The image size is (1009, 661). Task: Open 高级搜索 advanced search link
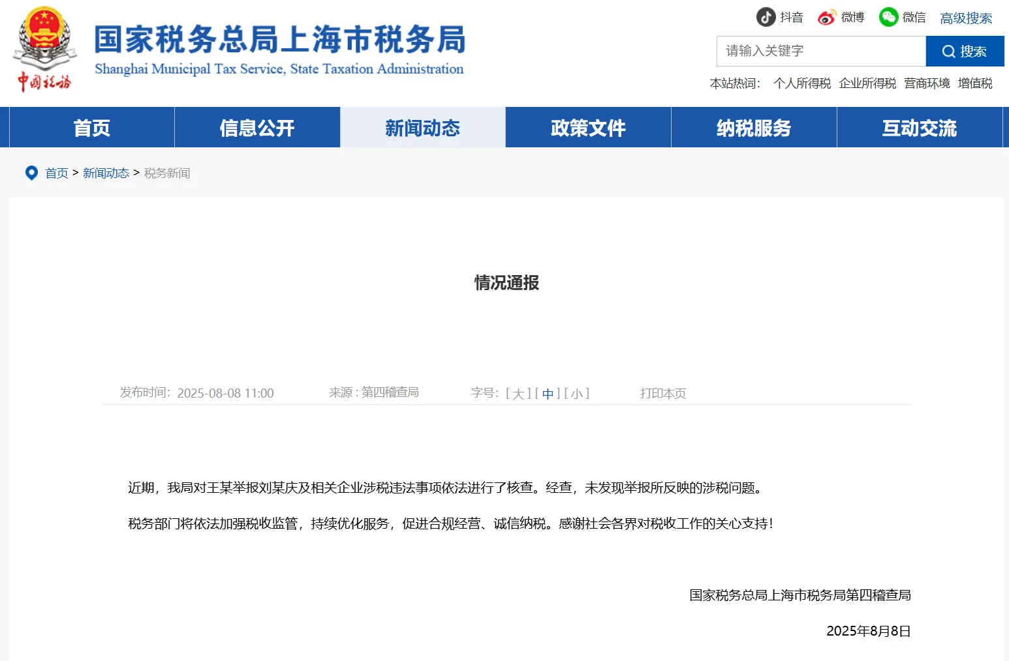[965, 18]
